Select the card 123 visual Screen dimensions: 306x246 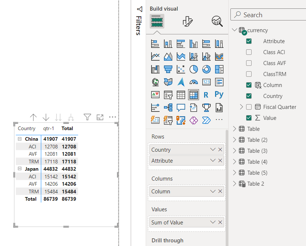pyautogui.click(x=206, y=82)
